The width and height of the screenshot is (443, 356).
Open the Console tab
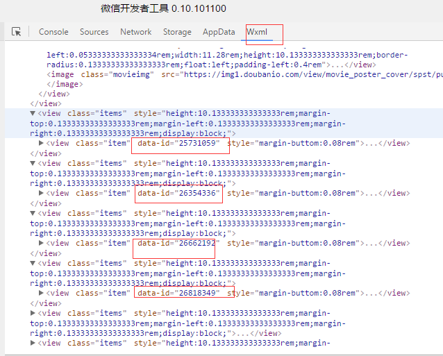[53, 32]
